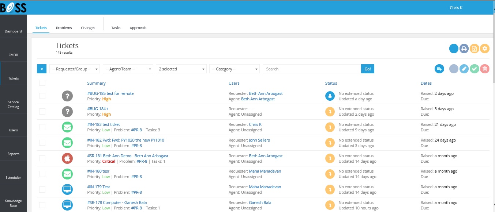Click the blue person status icon for #BUG-185
Viewport: 495px width, 212px height.
tap(330, 96)
